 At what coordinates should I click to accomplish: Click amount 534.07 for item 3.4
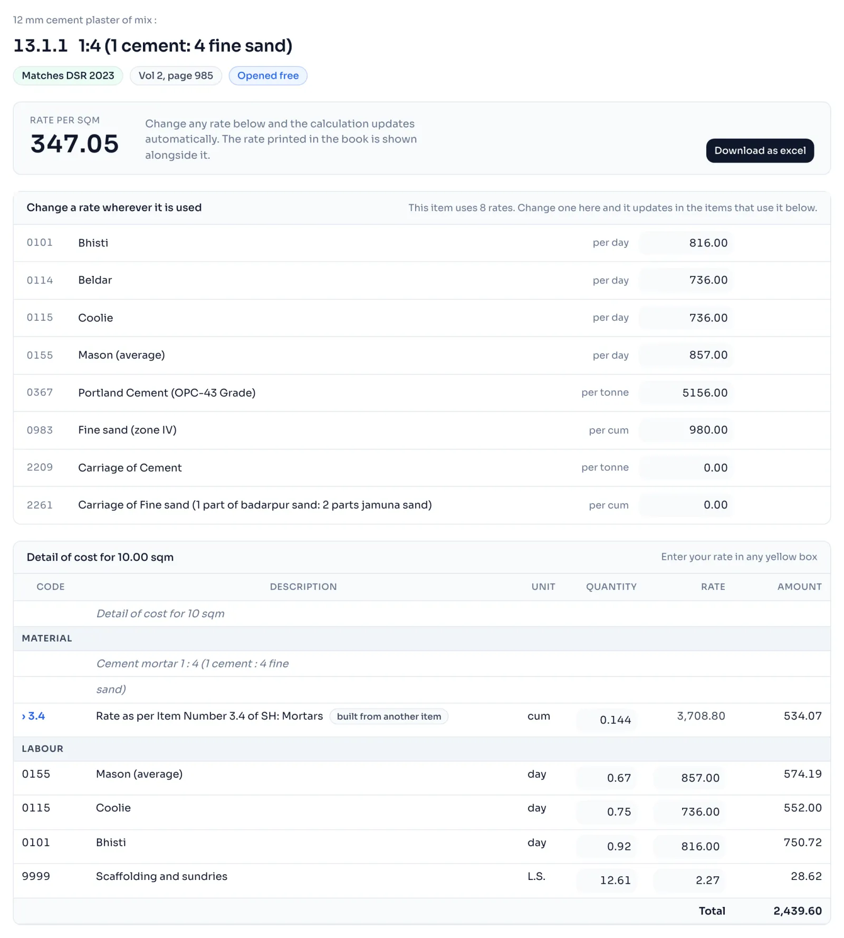coord(802,716)
